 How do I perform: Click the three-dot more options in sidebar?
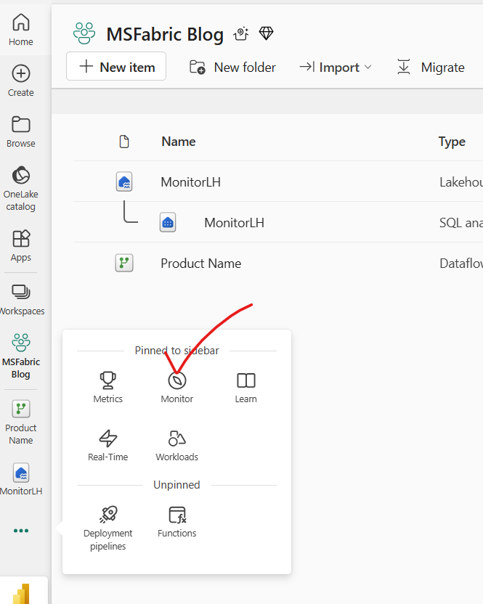[21, 531]
